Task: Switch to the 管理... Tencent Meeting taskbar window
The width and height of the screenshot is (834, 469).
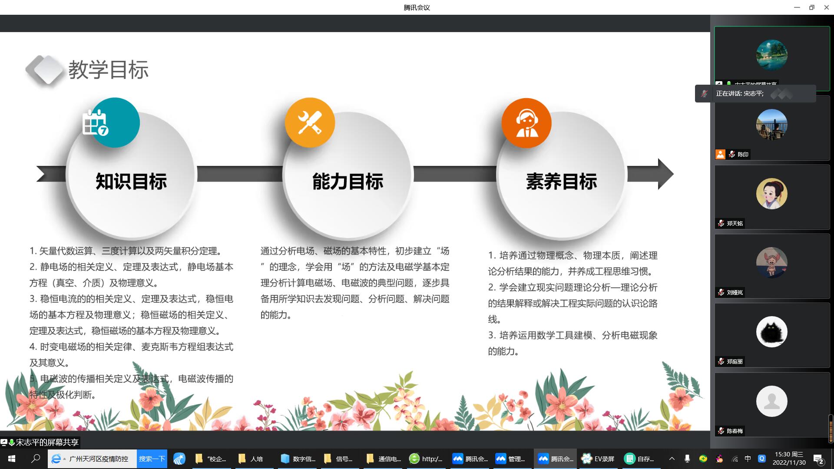Action: pyautogui.click(x=510, y=459)
